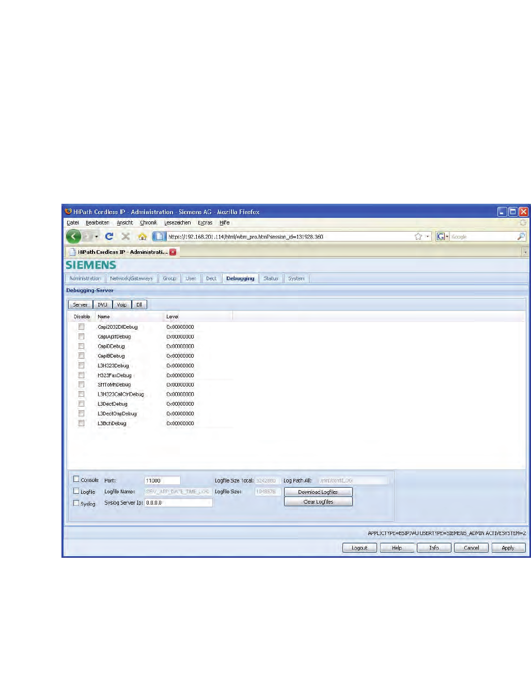Click the Info button
Screen dimensions: 531x678
pyautogui.click(x=434, y=548)
